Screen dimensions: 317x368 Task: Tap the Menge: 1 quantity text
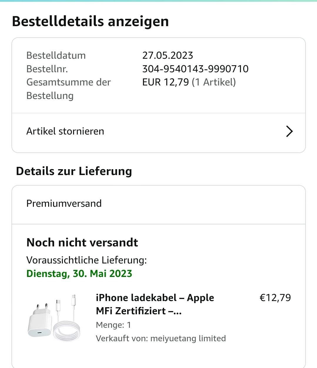113,325
